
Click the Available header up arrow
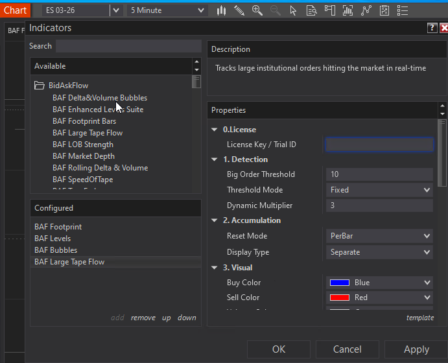pos(196,62)
